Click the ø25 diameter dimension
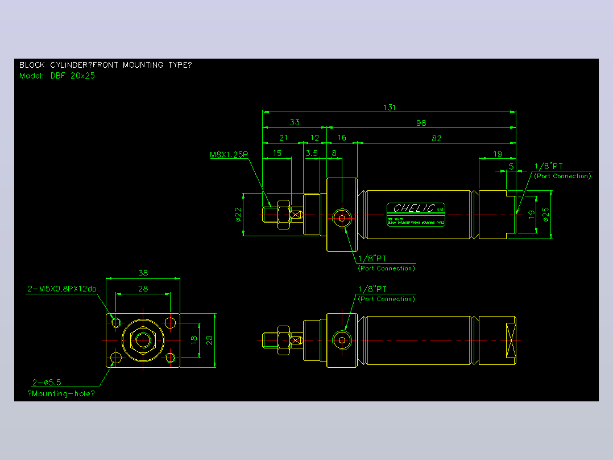Viewport: 613px width, 460px height. click(x=546, y=215)
